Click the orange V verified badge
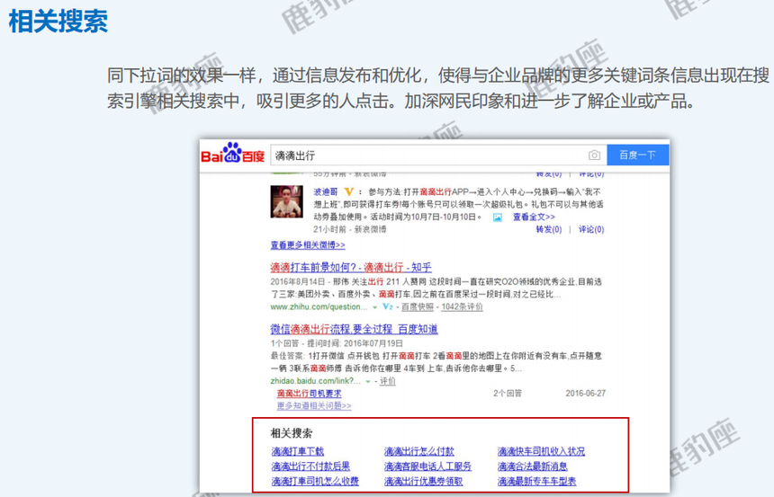The image size is (774, 497). pos(349,191)
